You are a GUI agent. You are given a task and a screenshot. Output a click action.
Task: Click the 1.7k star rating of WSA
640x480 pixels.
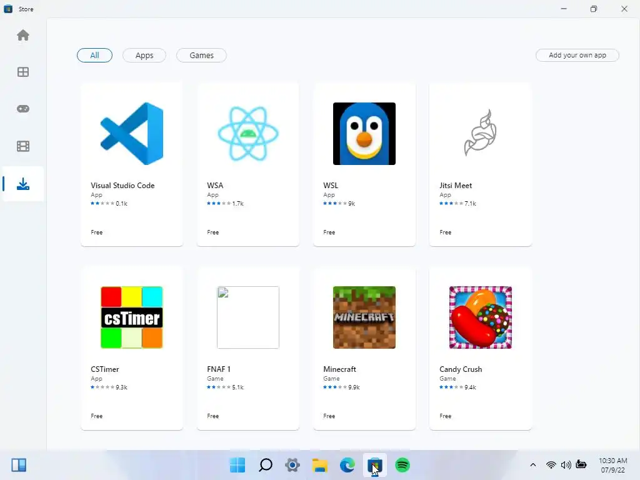tap(225, 203)
